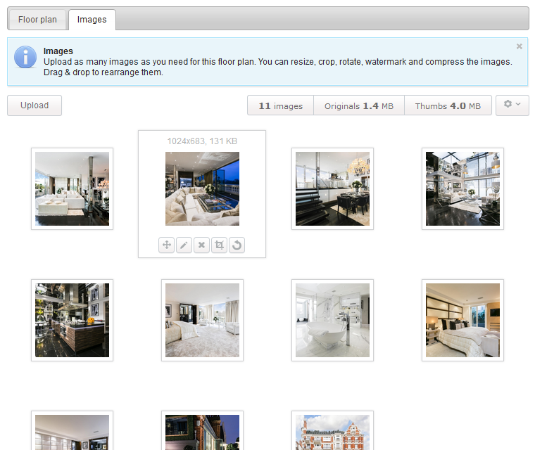
Task: Dismiss the Images info banner
Action: pos(520,46)
